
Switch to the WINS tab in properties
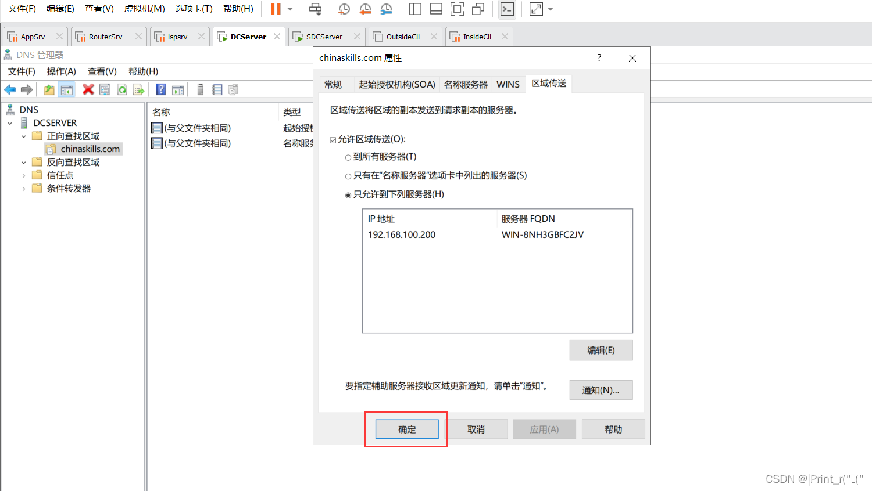point(508,84)
